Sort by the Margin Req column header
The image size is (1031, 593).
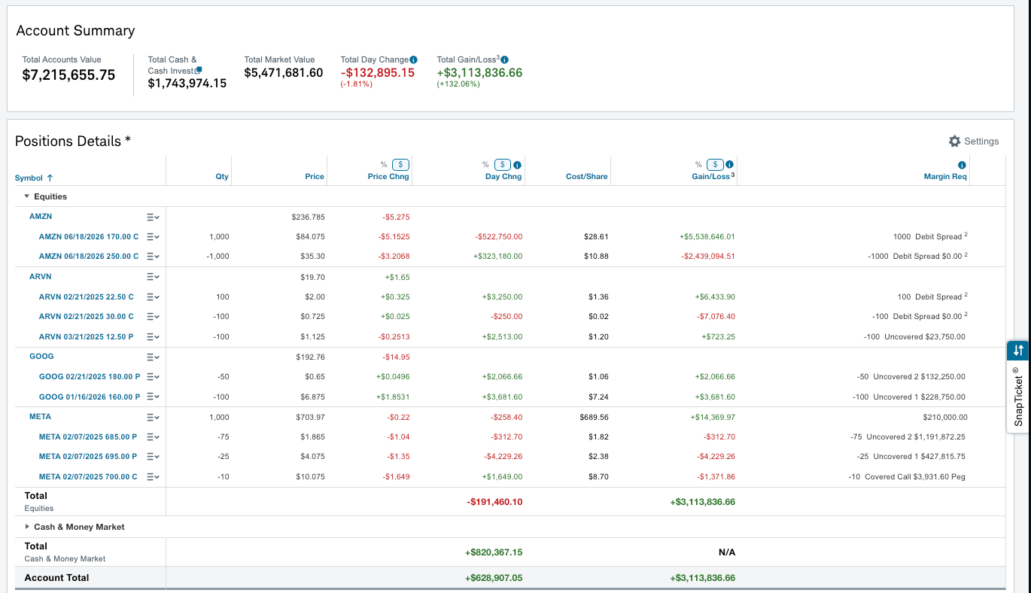(x=945, y=177)
